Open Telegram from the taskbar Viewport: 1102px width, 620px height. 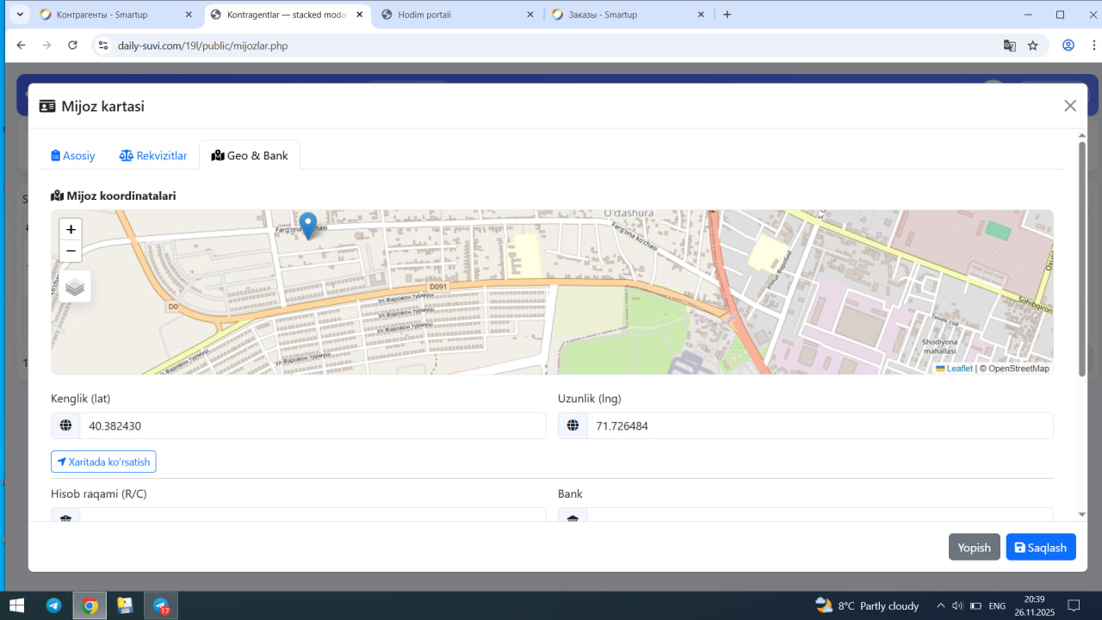coord(53,605)
